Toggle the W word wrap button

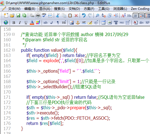point(135,15)
